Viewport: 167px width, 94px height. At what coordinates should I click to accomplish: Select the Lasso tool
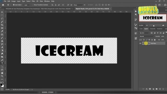tap(2, 19)
